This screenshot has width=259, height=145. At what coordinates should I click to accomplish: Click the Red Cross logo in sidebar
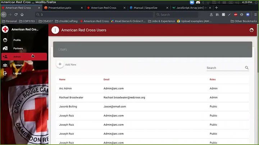click(x=5, y=29)
